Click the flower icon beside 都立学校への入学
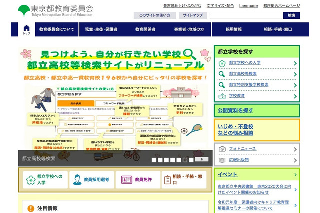Screen dimensions: 320x213 click(x=222, y=63)
